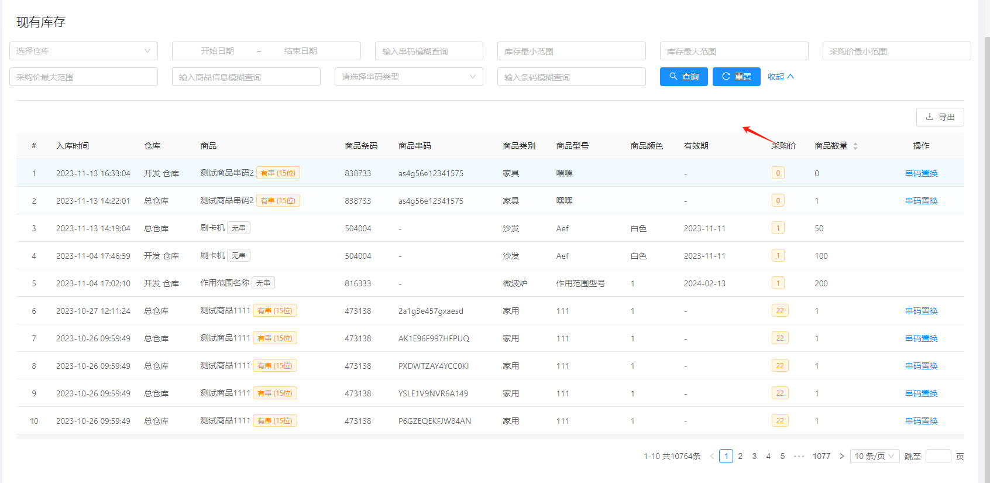Go to page 3

(754, 456)
